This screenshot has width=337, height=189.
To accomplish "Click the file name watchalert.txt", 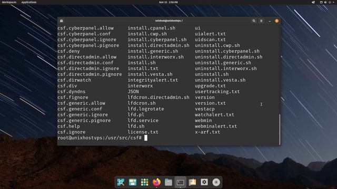I will (214, 115).
